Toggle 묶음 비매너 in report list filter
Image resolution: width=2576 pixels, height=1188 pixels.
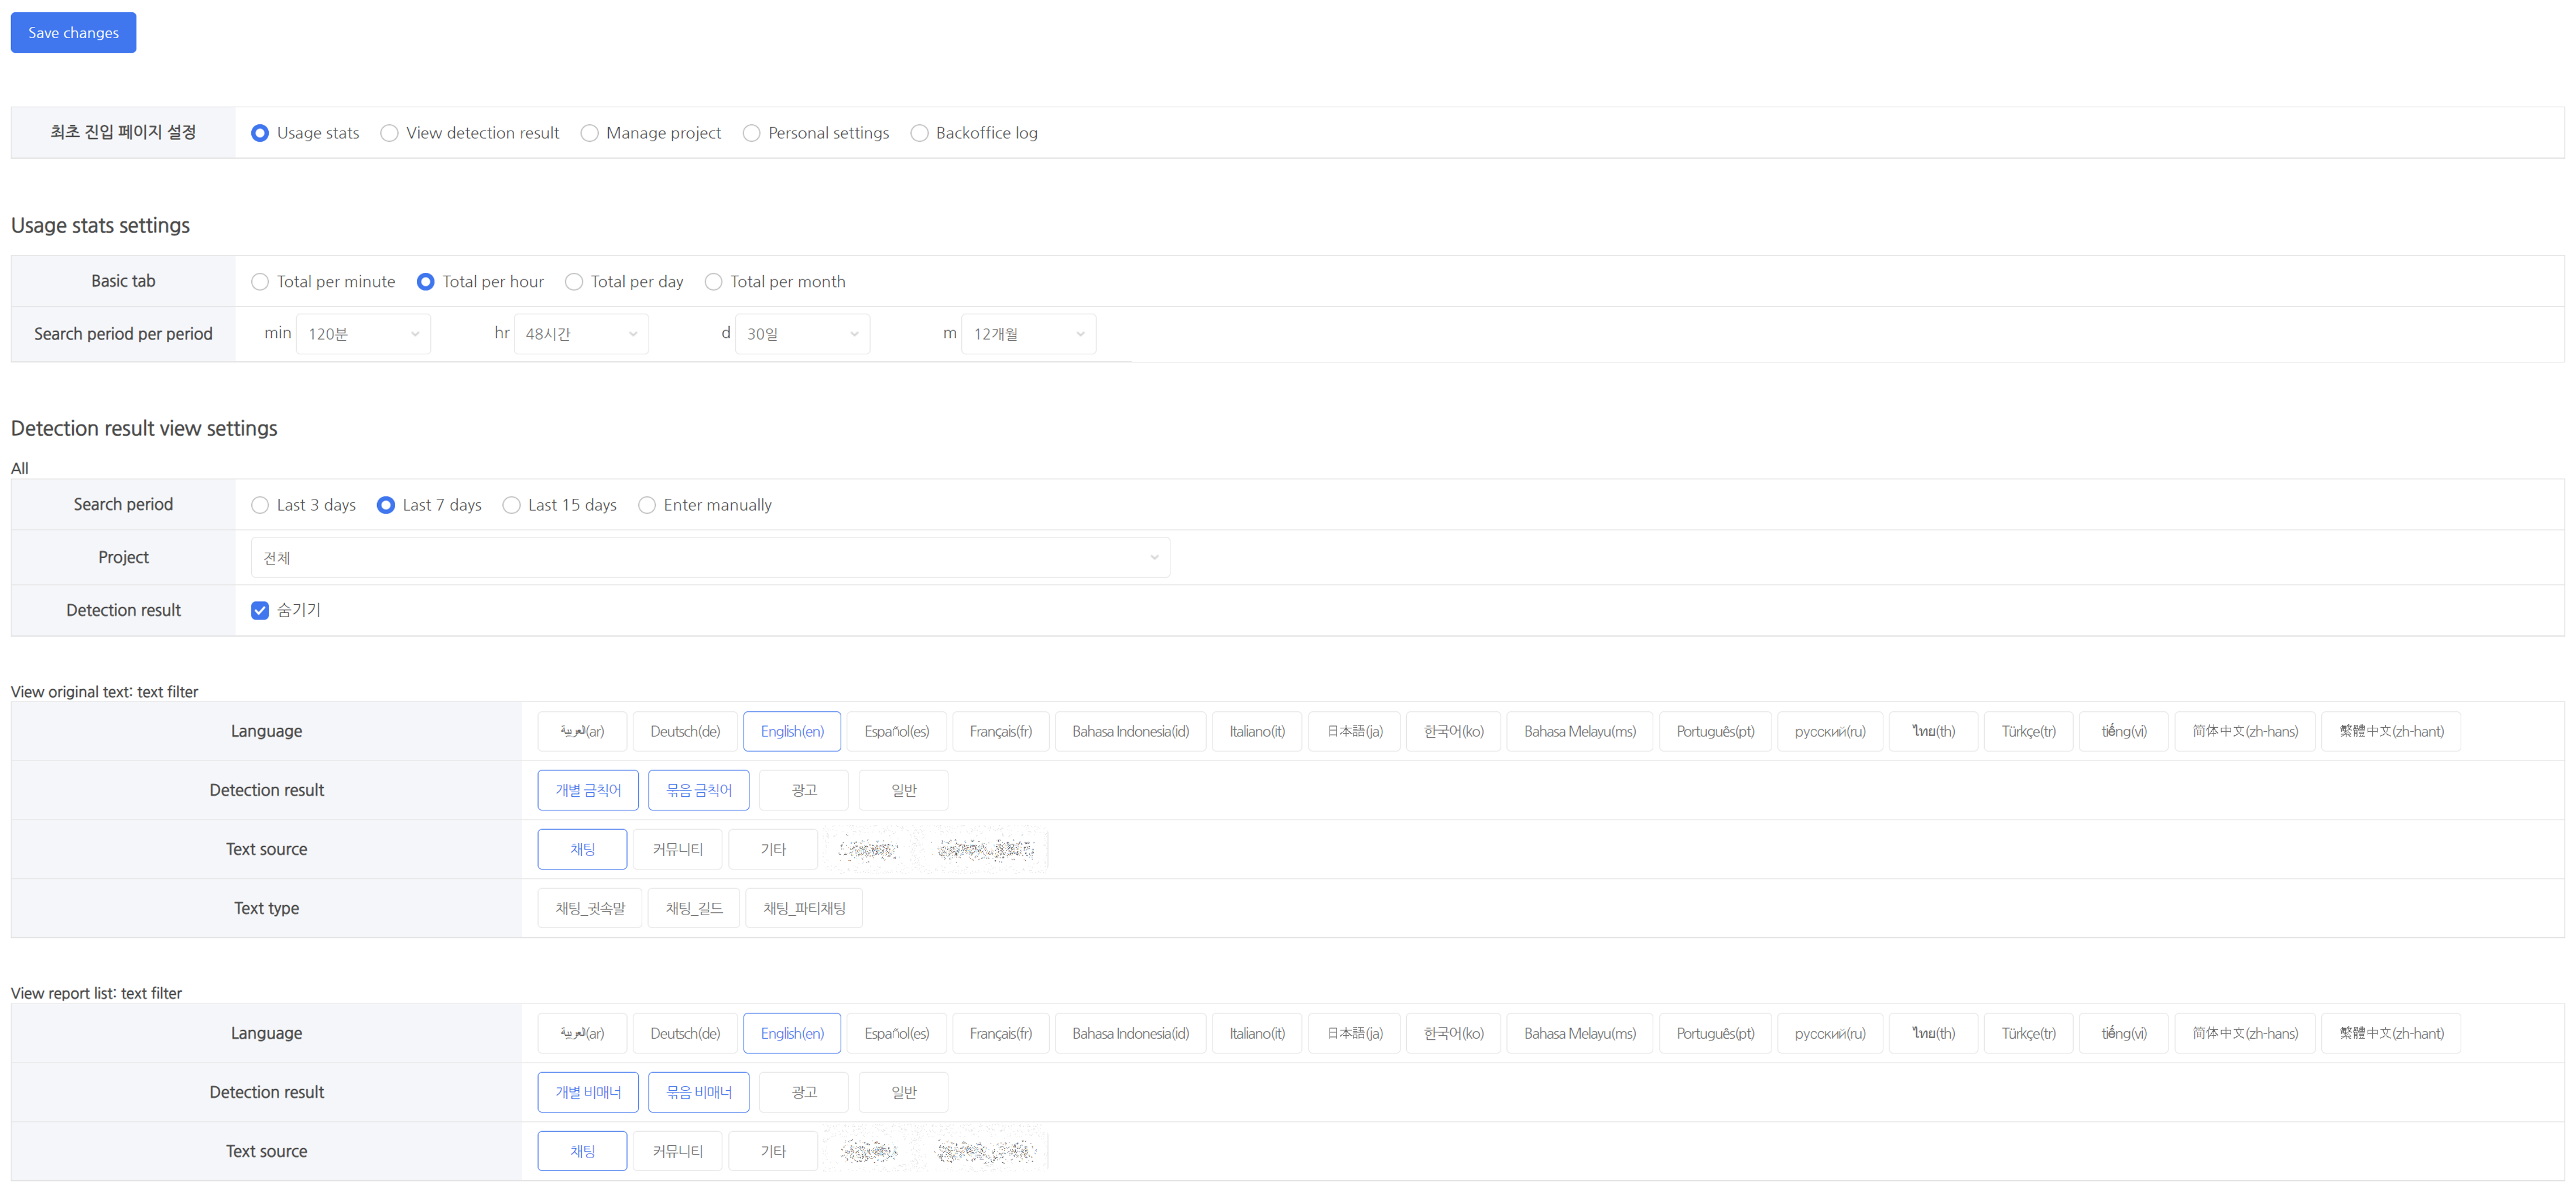click(699, 1092)
